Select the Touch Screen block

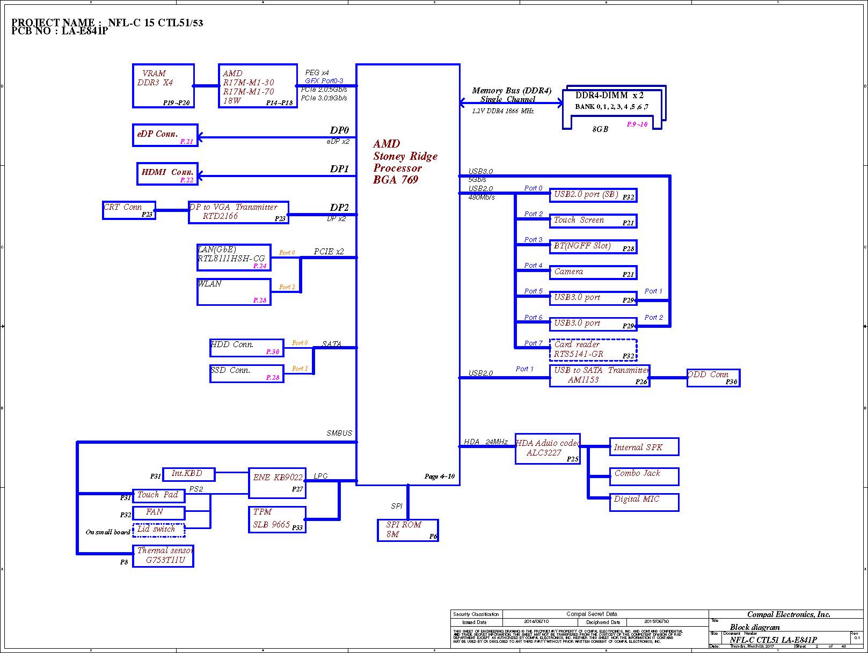tap(593, 221)
